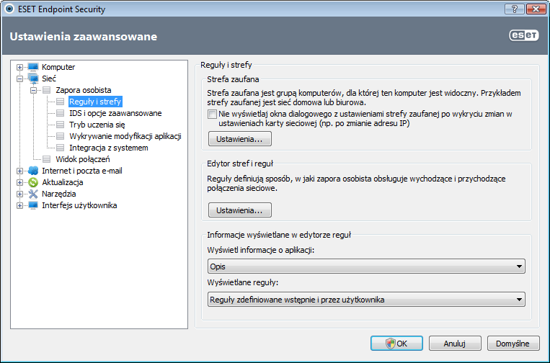This screenshot has height=363, width=550.
Task: Select Tryb uczenia się tree item
Action: [x=97, y=125]
